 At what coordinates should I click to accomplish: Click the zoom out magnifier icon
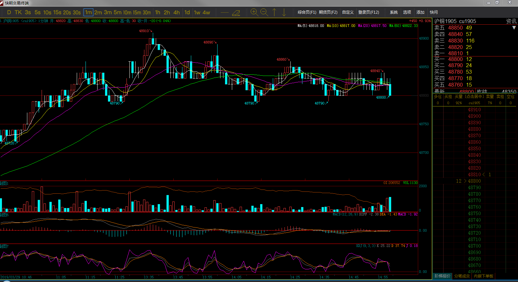[x=264, y=12]
